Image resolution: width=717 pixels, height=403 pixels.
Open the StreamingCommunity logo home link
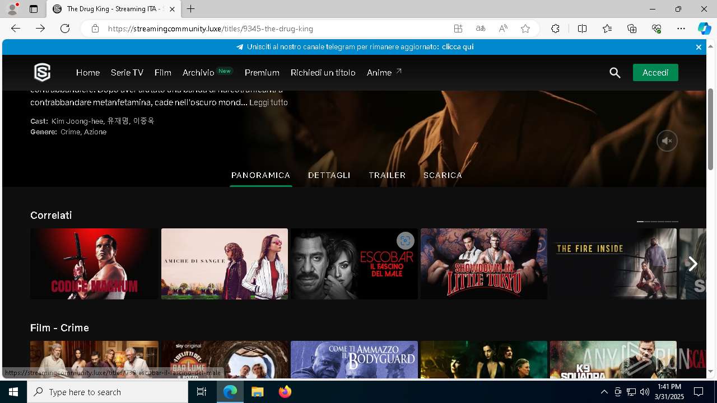pyautogui.click(x=42, y=72)
